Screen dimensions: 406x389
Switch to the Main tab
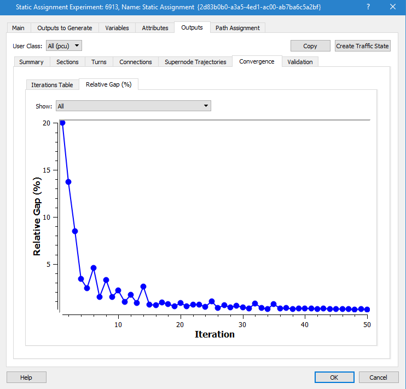coord(18,28)
